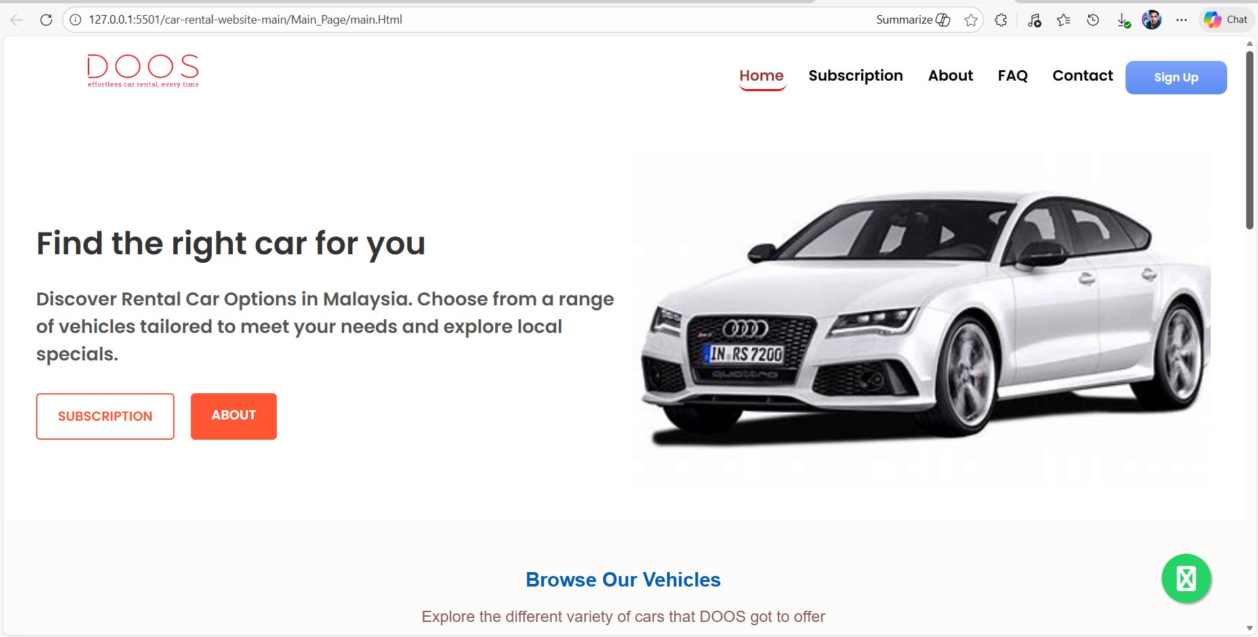Screen dimensions: 1258x637
Task: Click the green floating chat icon
Action: pyautogui.click(x=1186, y=578)
